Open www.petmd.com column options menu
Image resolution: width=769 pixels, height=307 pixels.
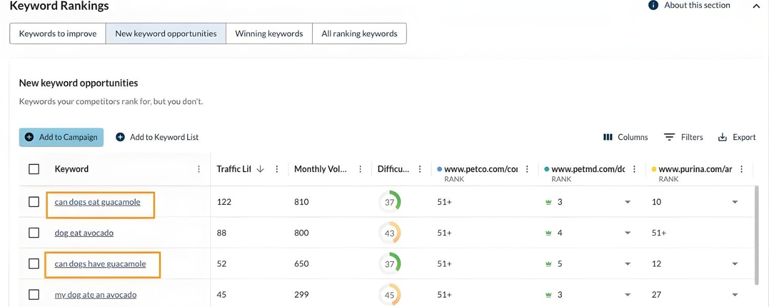[634, 169]
